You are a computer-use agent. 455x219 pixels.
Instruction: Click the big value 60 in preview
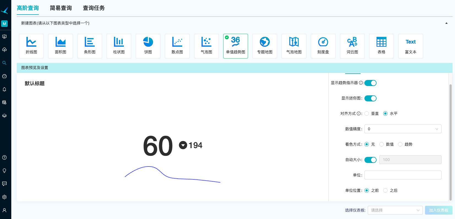158,146
